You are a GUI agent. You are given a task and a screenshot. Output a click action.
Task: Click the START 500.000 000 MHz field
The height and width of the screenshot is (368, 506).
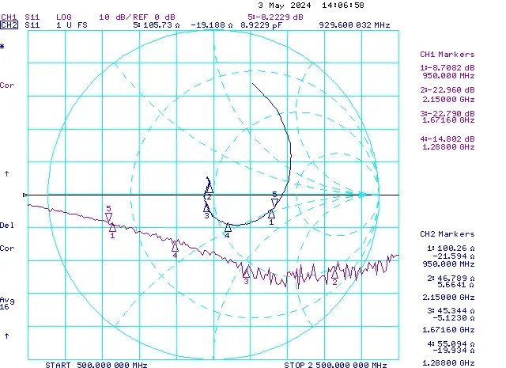(x=96, y=365)
